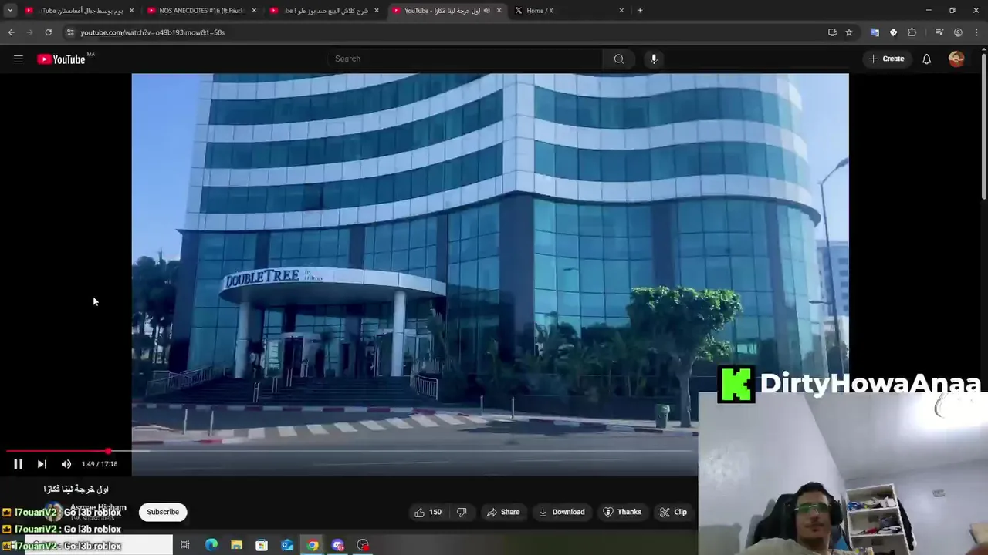Open the media controls toolbar icon
Image resolution: width=988 pixels, height=555 pixels.
point(939,32)
